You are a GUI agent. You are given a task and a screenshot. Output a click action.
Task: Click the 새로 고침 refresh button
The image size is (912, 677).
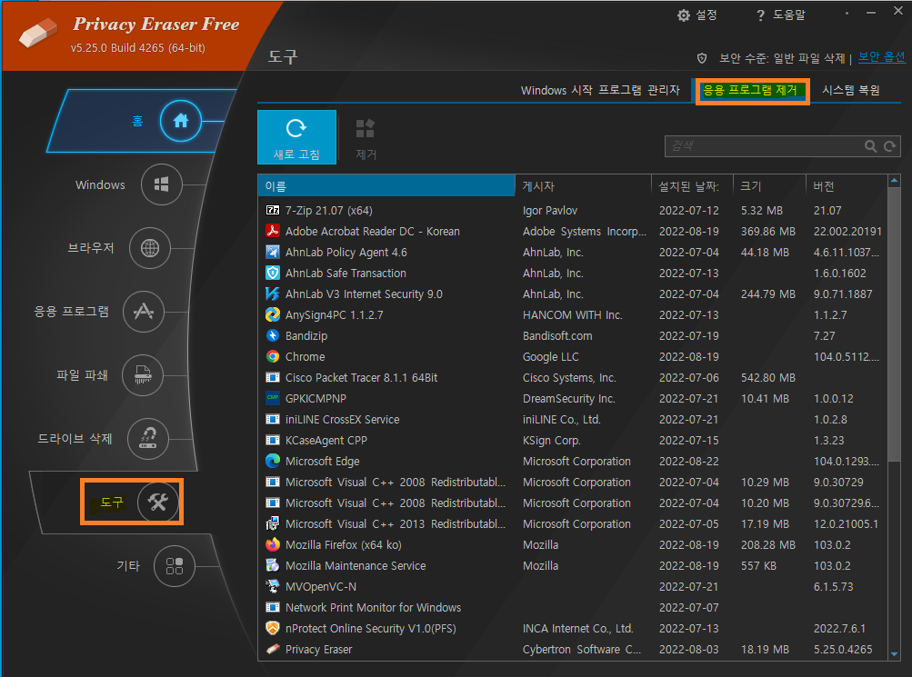click(x=296, y=137)
